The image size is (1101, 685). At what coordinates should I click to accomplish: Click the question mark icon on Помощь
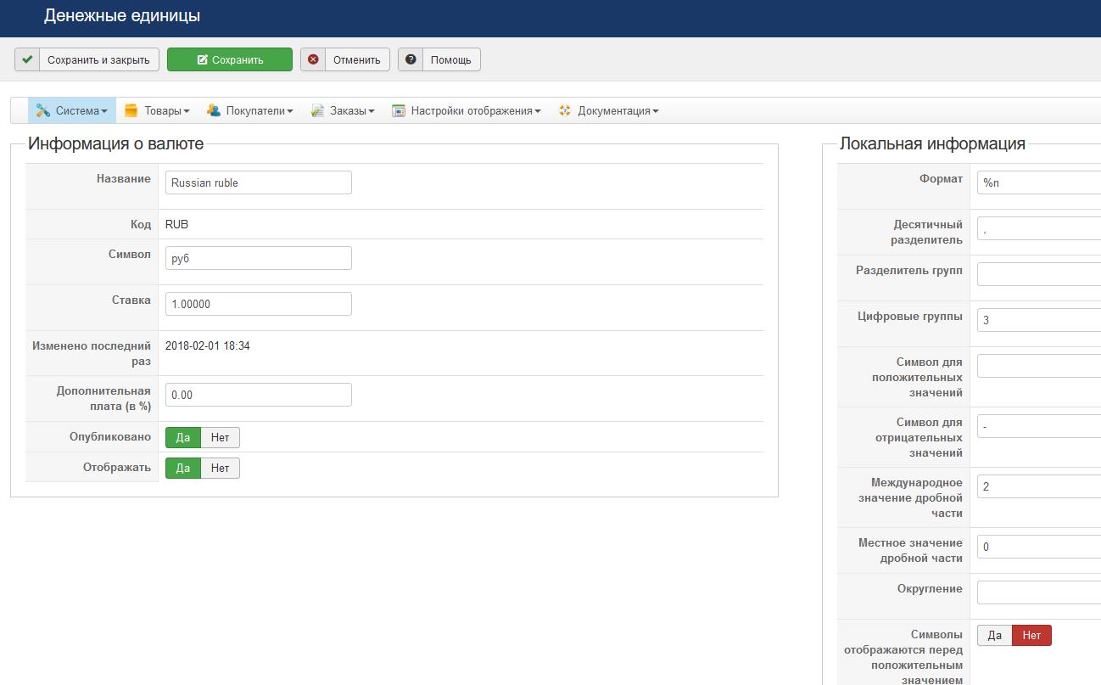click(x=411, y=59)
